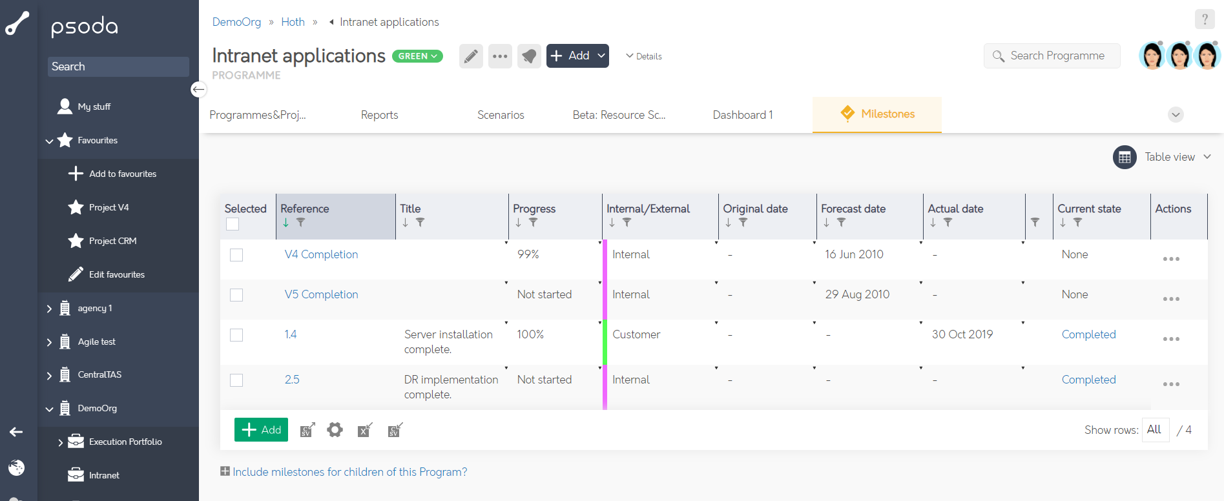
Task: Open actions menu for V4 Completion row
Action: [x=1170, y=259]
